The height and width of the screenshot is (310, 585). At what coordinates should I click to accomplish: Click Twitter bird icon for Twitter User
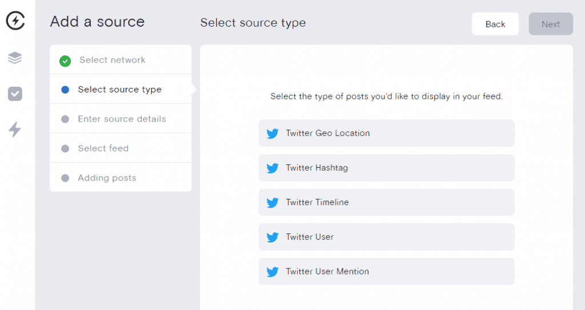tap(273, 237)
